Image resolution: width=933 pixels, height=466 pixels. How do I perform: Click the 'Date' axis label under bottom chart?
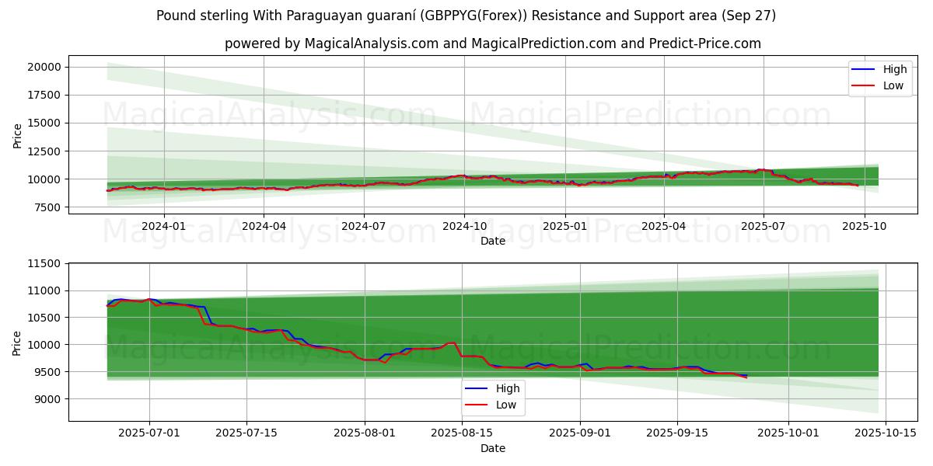(493, 448)
